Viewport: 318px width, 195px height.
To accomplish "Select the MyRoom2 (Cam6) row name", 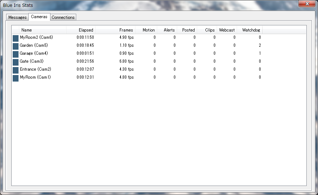I will tap(36, 37).
